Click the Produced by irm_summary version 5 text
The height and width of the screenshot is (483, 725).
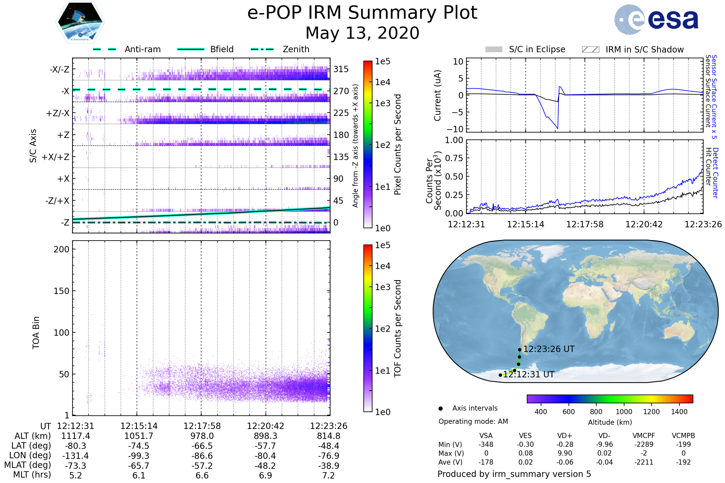point(514,474)
